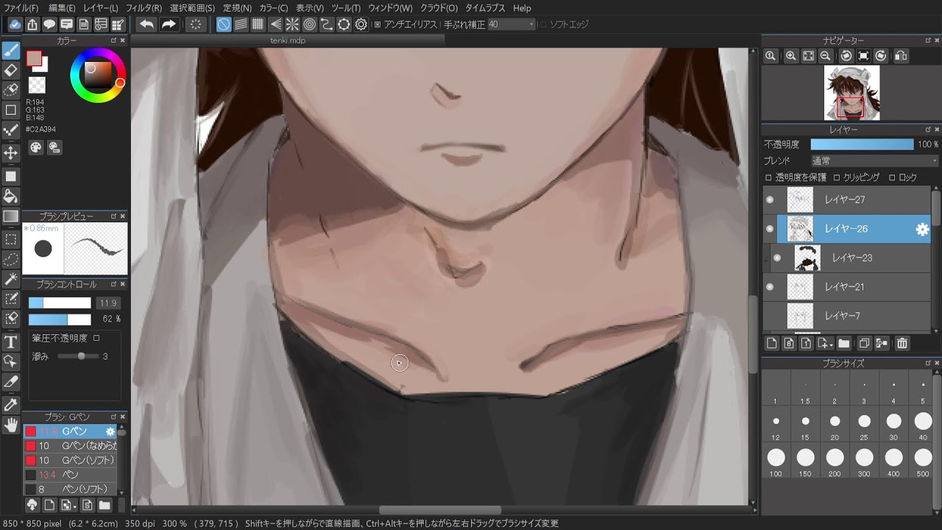
Task: Click the layer 23 thumbnail
Action: [807, 258]
